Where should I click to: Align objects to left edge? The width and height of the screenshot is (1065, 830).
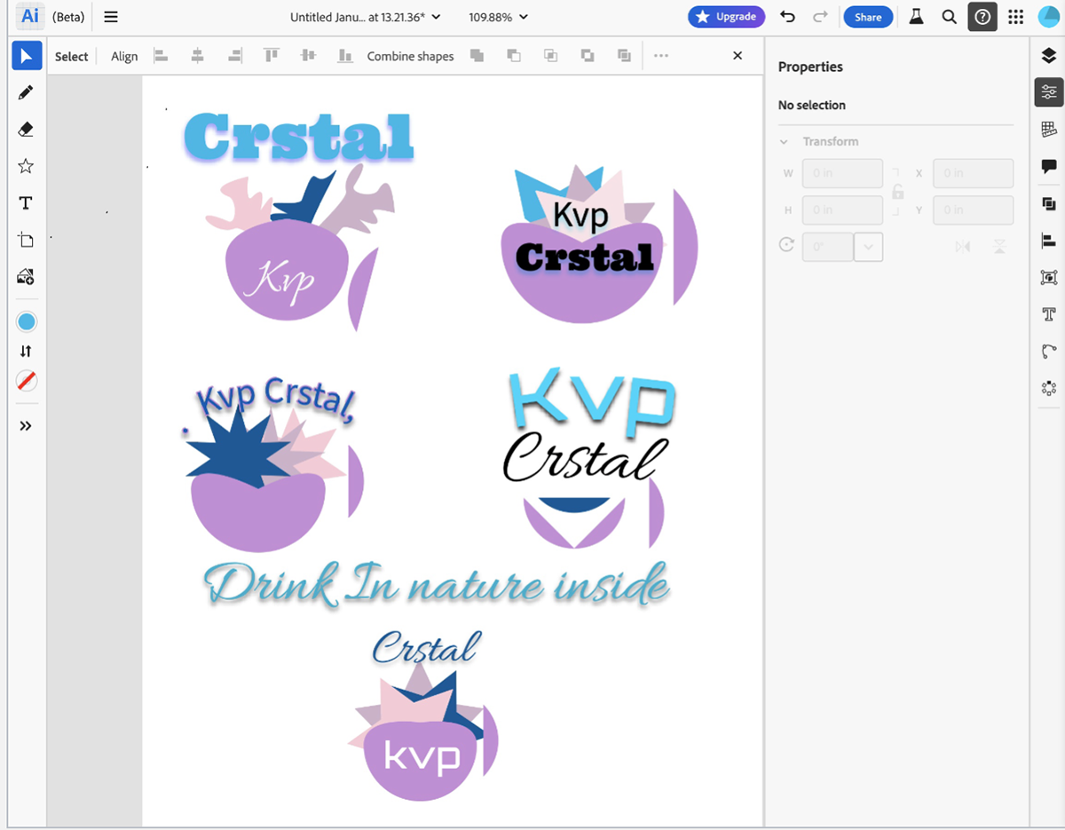161,56
